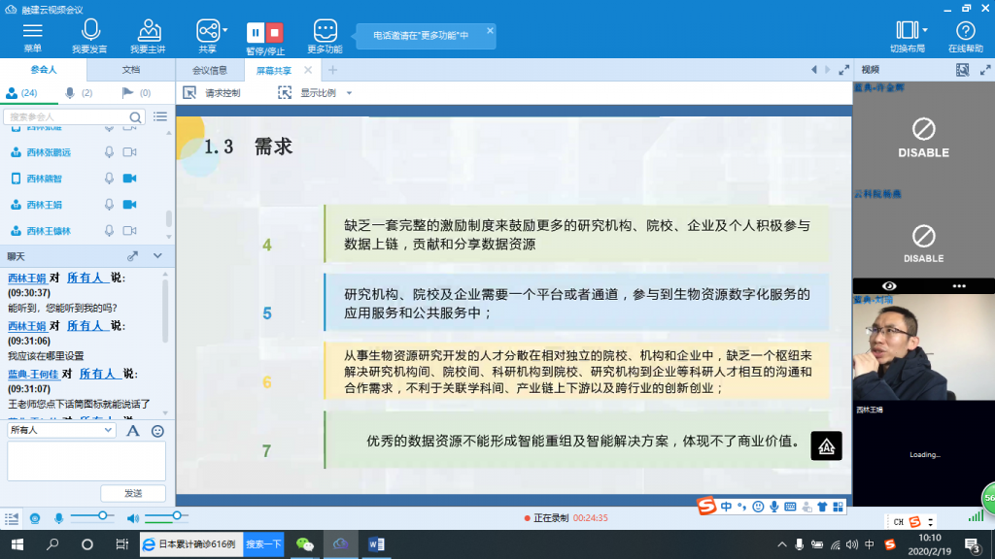
Task: Toggle microphone for participant 西林张鹏远
Action: (110, 152)
